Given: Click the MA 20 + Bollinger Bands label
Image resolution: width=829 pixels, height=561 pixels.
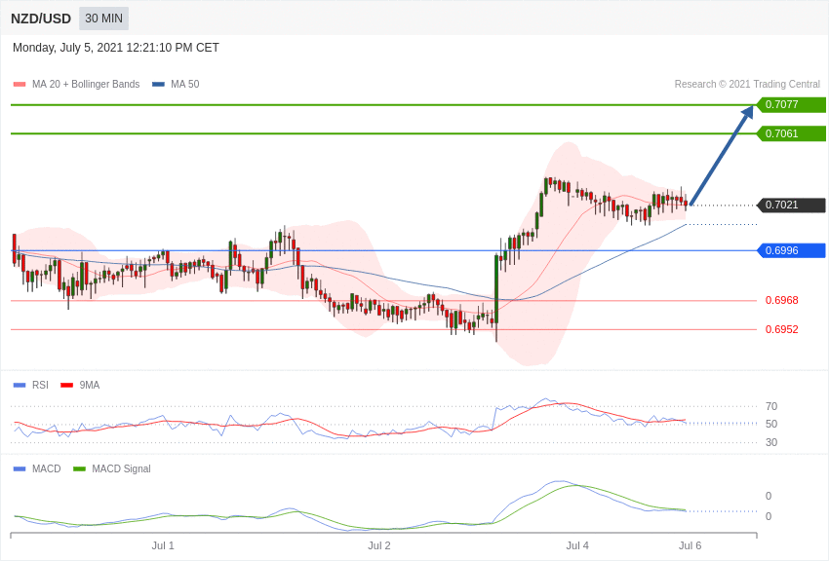Looking at the screenshot, I should click(86, 84).
